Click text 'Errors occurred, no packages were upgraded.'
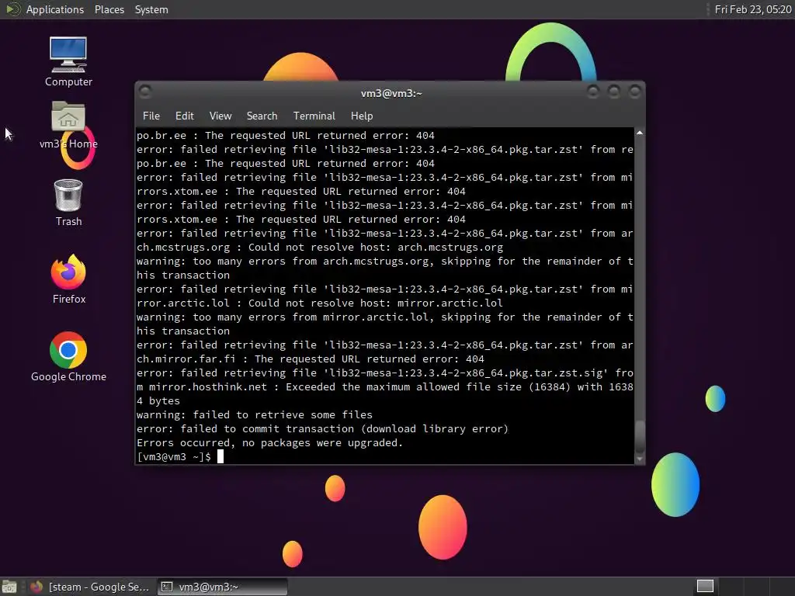This screenshot has width=795, height=596. point(269,442)
